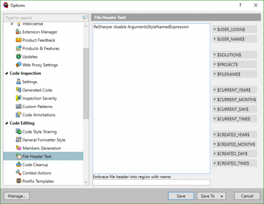This screenshot has height=204, width=264.
Task: Insert the $USER_LOGIN$ macro
Action: coord(234,30)
